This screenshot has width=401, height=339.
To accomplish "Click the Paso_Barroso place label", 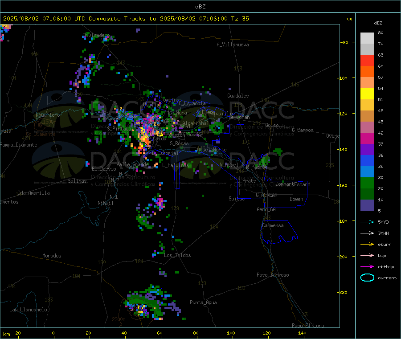I will click(x=273, y=275).
